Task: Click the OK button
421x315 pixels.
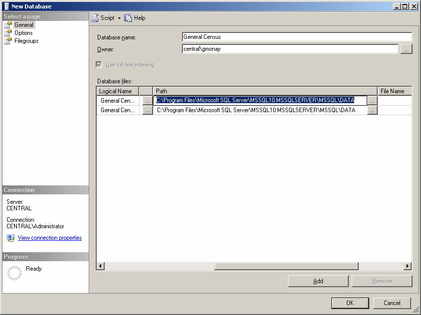Action: 350,303
